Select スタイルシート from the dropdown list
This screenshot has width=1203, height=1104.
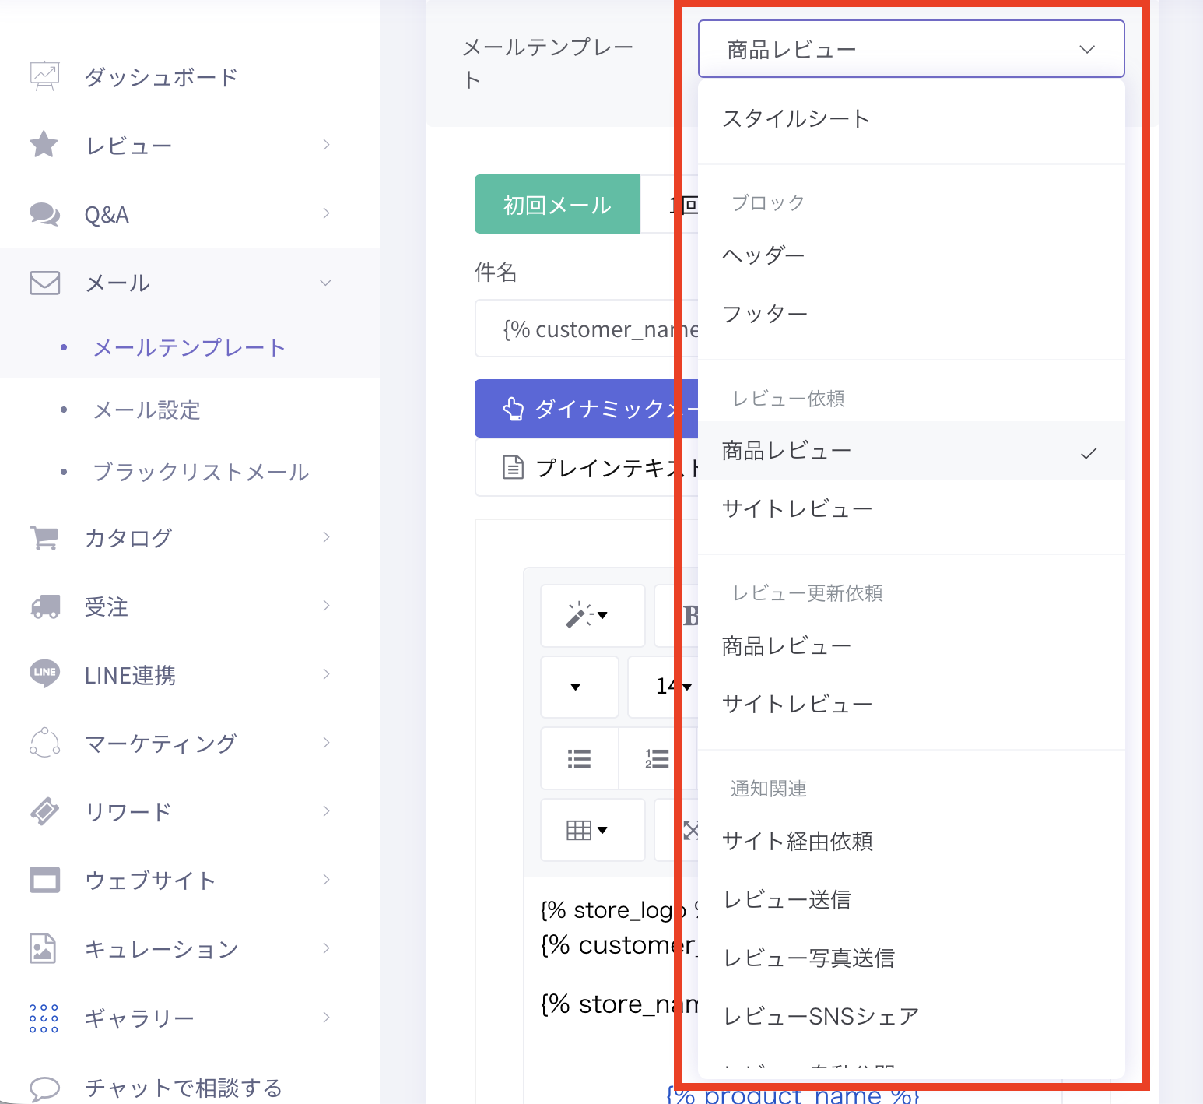(x=796, y=119)
